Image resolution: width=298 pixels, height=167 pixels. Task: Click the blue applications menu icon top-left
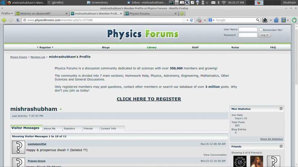[x=3, y=3]
